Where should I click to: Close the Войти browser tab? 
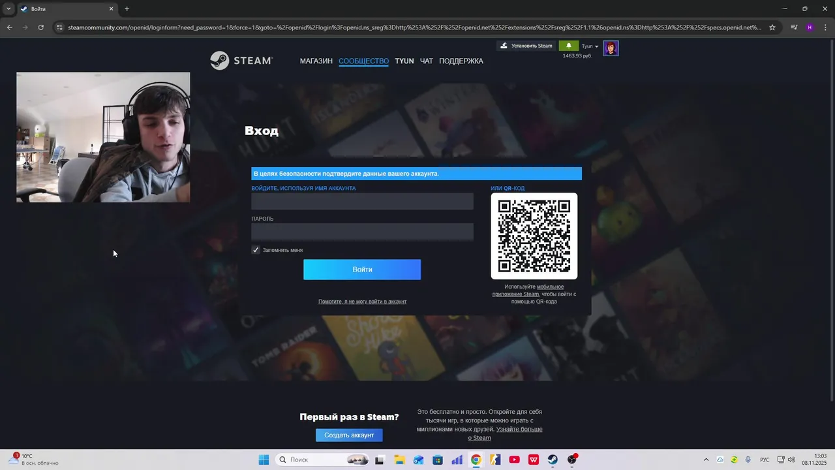[x=111, y=9]
